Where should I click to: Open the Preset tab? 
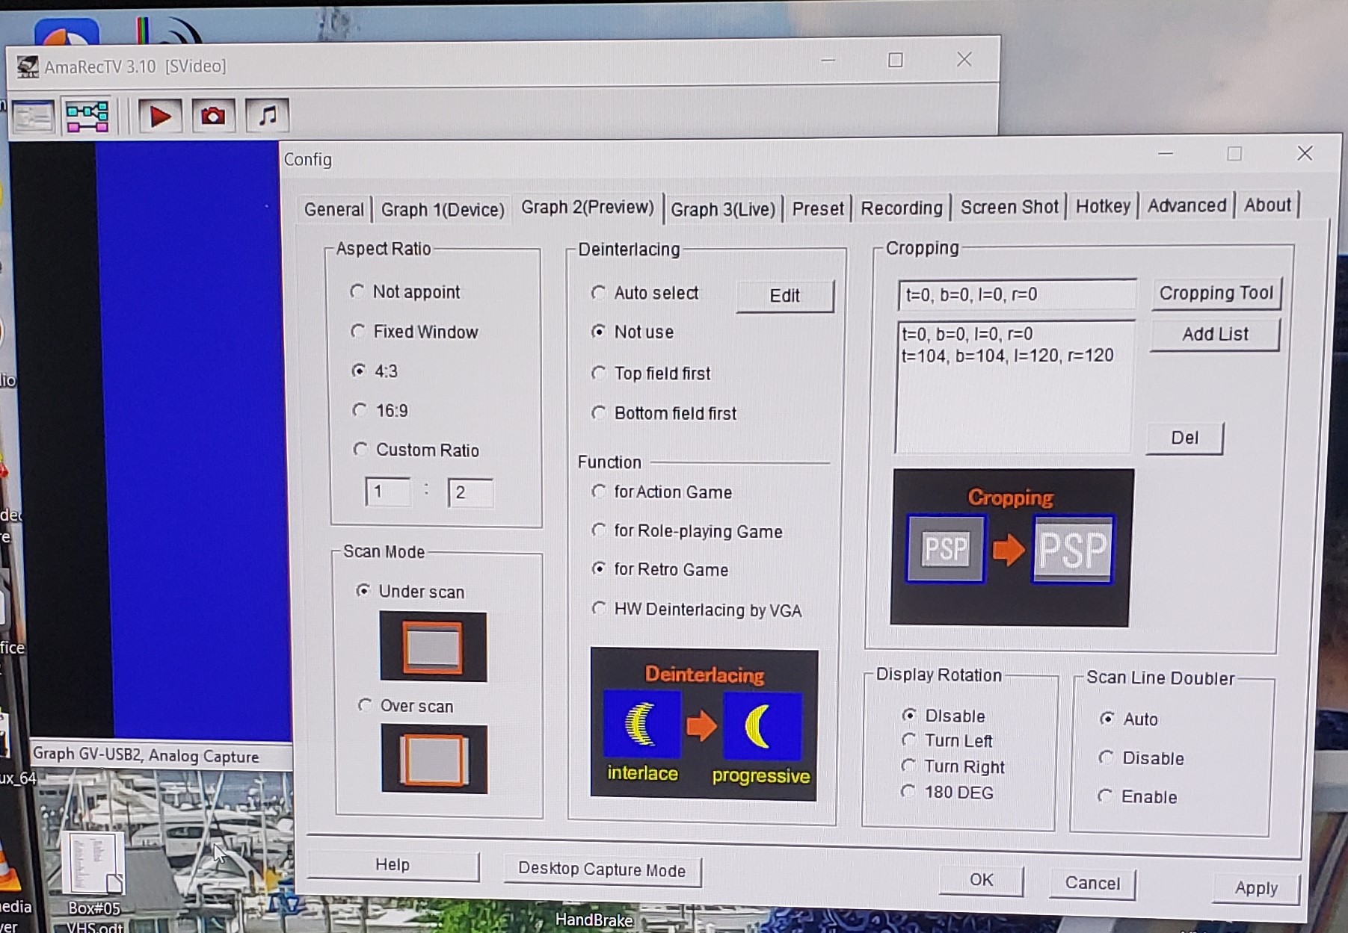point(818,208)
